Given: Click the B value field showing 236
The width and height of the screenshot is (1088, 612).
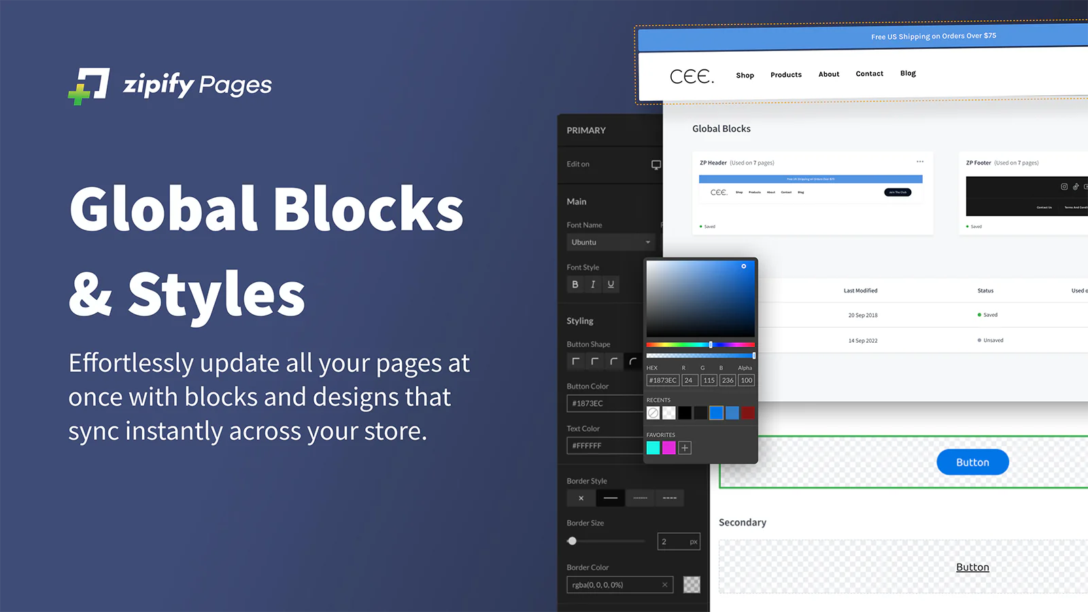Looking at the screenshot, I should pos(728,380).
